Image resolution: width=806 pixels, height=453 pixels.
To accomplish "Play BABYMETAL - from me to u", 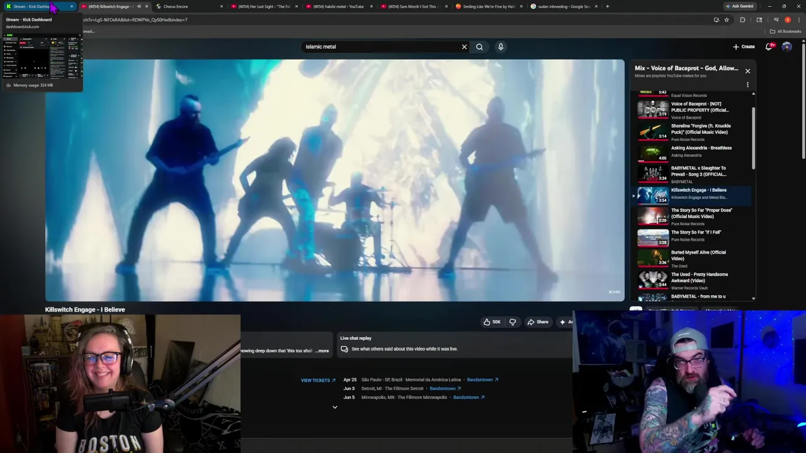I will [x=693, y=296].
